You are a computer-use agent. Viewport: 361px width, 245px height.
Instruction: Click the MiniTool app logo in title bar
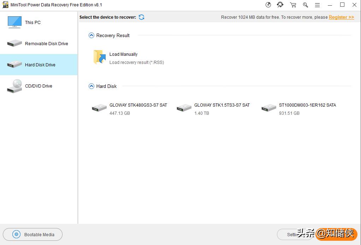pyautogui.click(x=5, y=5)
